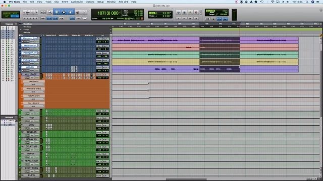Click the Go to End transport button

(x=196, y=19)
